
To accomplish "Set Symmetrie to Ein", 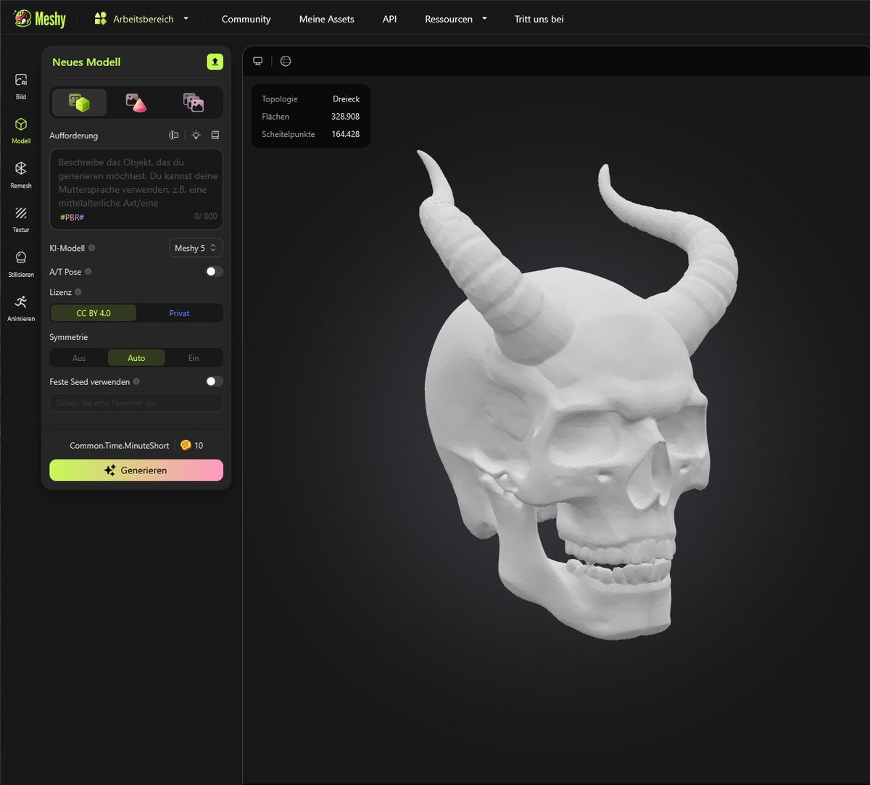I will pyautogui.click(x=193, y=357).
